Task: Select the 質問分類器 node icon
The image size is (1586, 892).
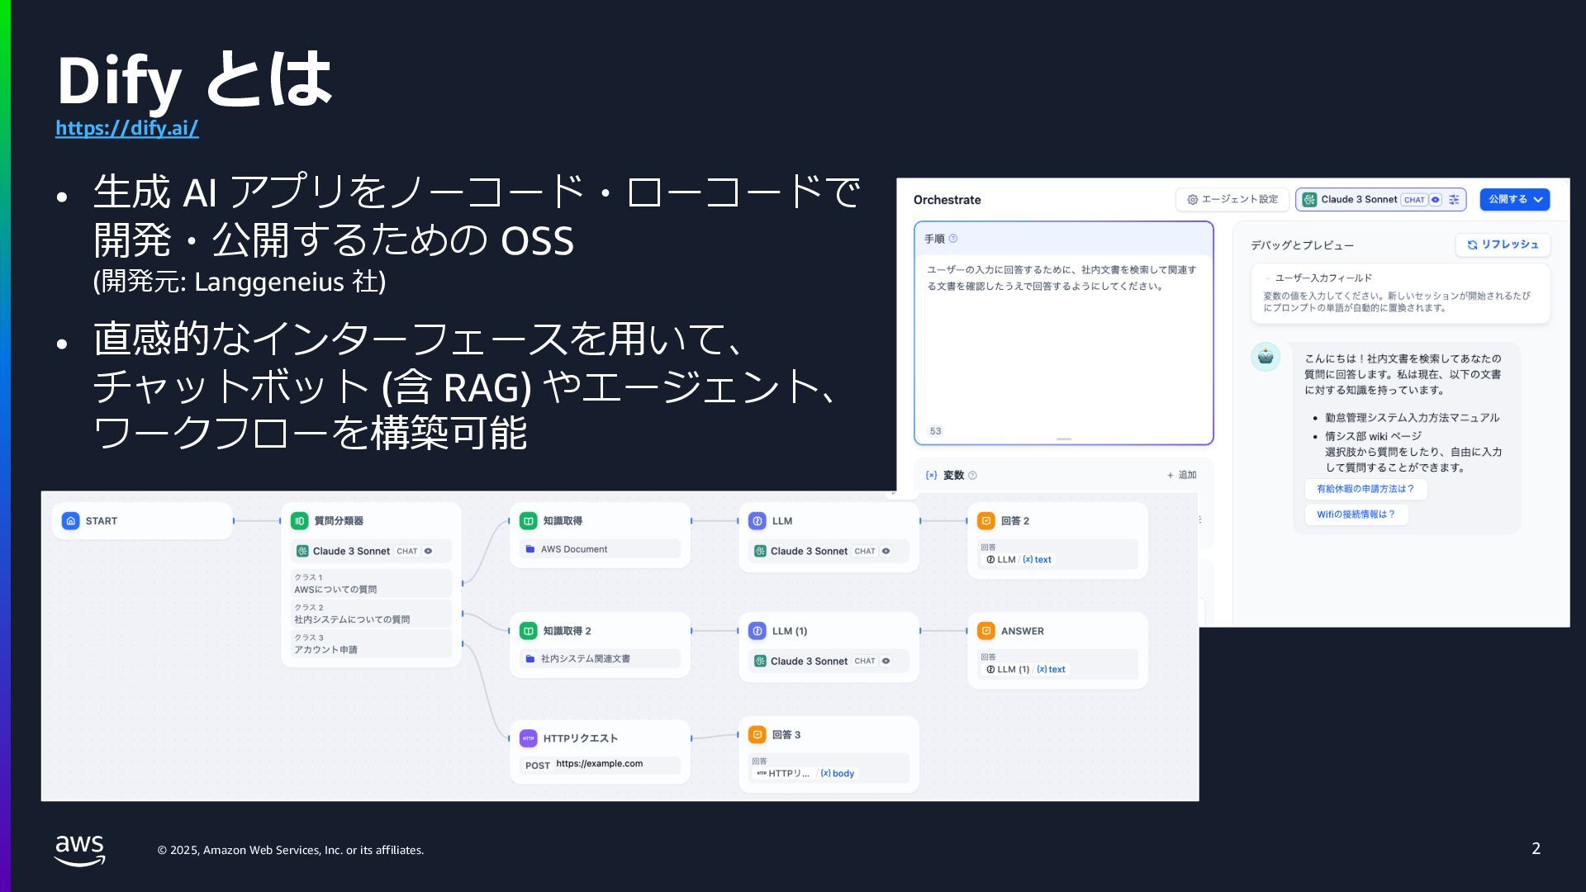Action: 299,521
